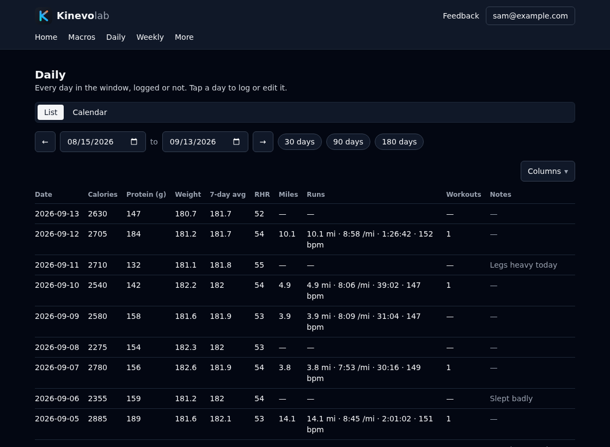Open the 2026-09-12 day row
610x447 pixels.
pyautogui.click(x=304, y=239)
